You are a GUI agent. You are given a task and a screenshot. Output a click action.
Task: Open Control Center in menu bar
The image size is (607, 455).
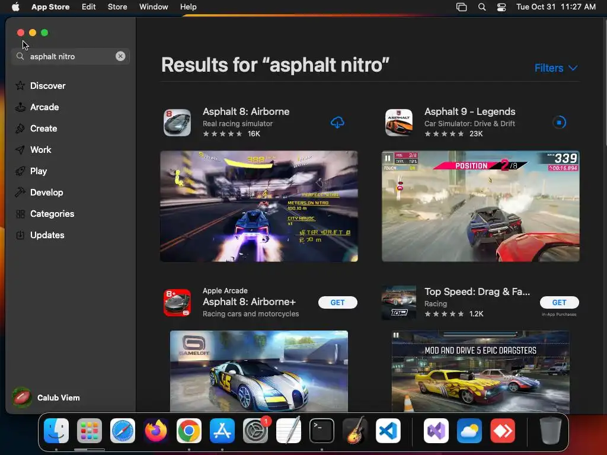pos(501,7)
